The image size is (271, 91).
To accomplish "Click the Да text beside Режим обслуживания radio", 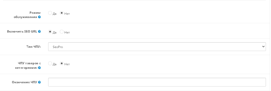I will click(x=55, y=14).
